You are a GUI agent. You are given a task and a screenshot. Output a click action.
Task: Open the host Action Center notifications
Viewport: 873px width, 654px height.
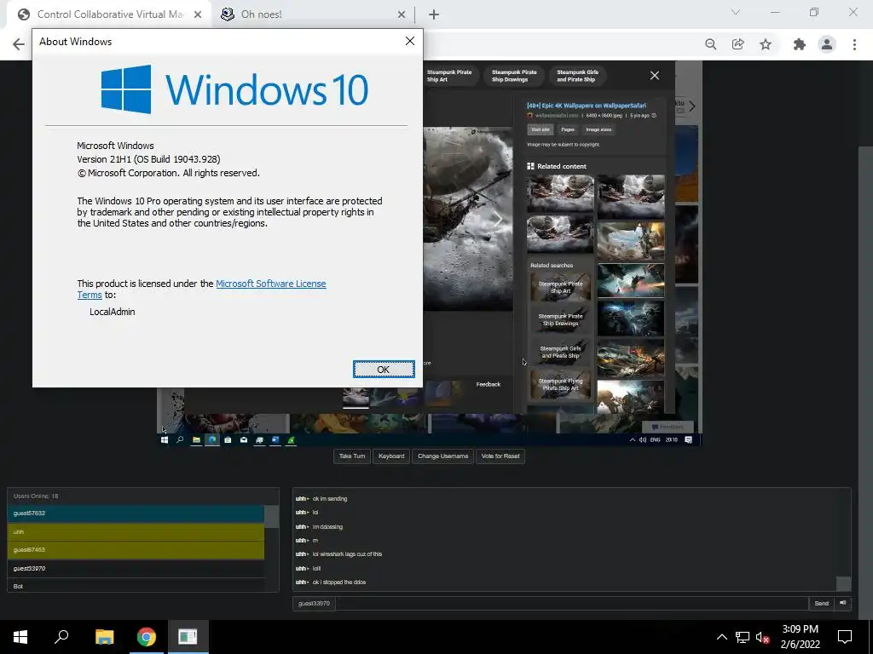coord(845,637)
